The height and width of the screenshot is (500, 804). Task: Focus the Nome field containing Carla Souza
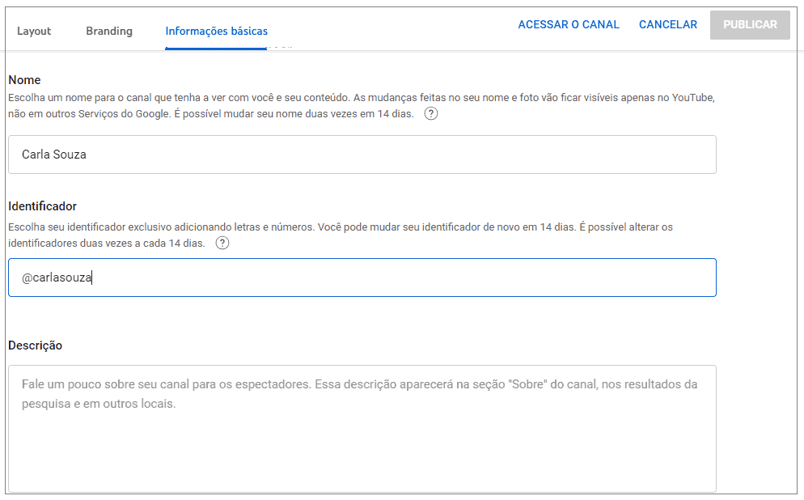click(x=362, y=155)
